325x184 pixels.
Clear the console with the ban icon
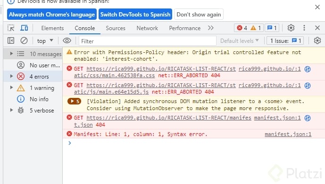point(24,40)
